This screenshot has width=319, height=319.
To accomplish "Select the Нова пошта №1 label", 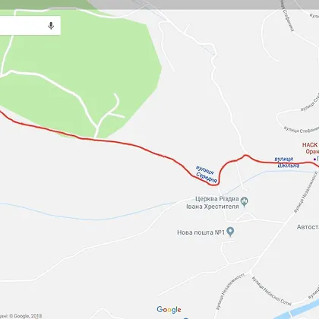I will point(201,232).
